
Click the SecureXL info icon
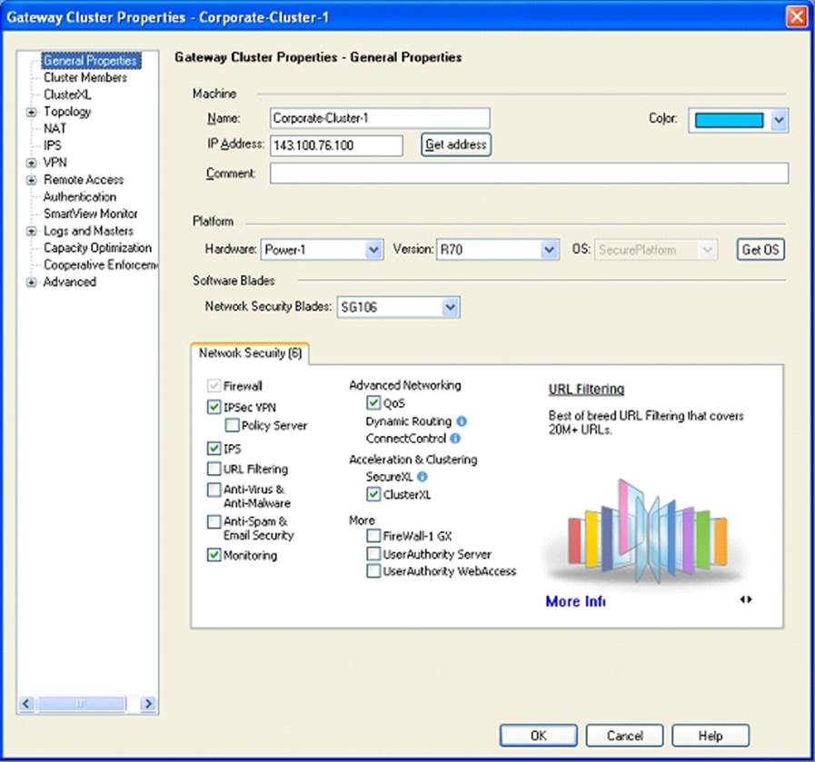tap(422, 477)
